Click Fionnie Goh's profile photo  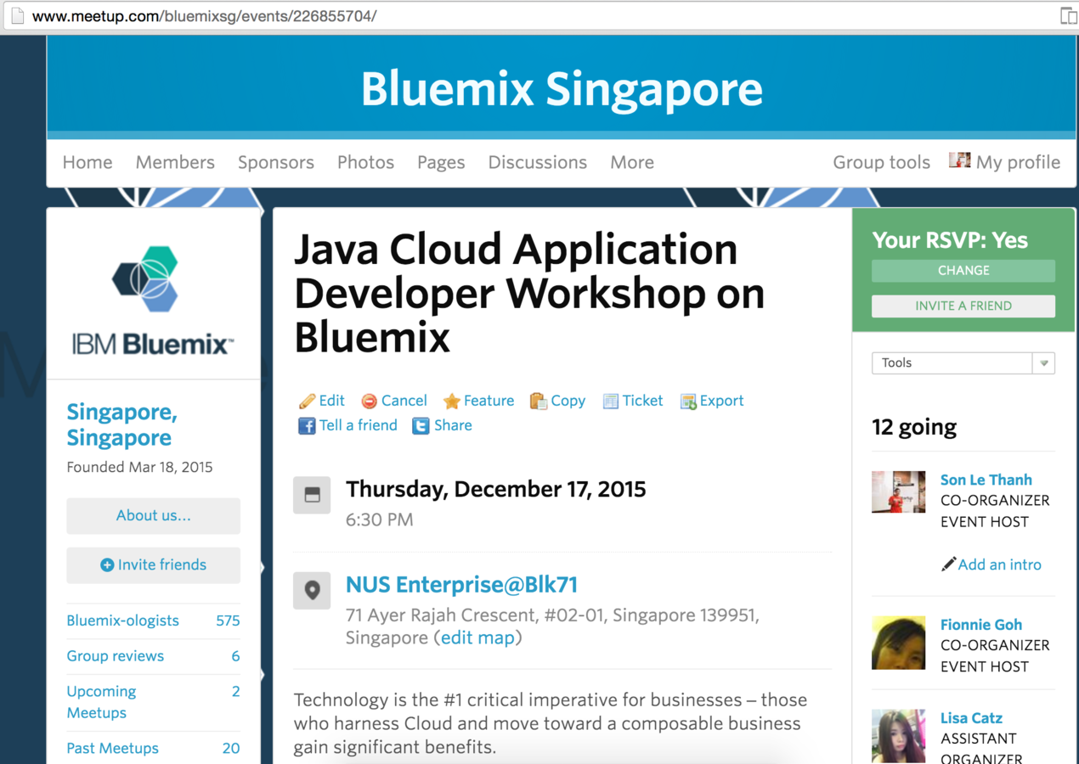(898, 643)
